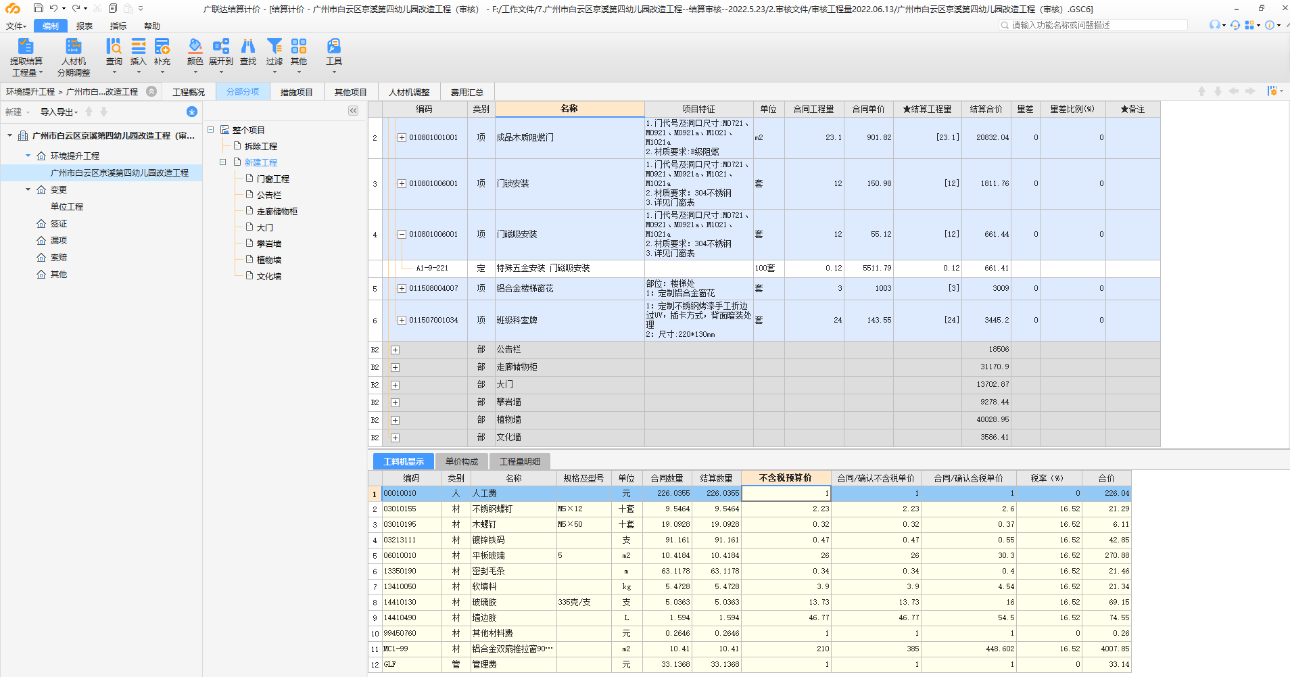Switch to the 工程概况 tab

click(189, 92)
